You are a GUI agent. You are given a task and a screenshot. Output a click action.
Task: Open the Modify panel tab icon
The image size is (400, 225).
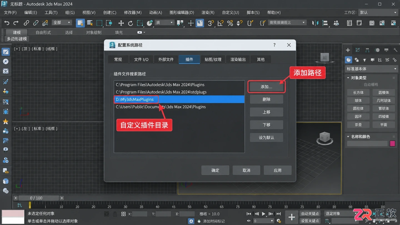[357, 50]
